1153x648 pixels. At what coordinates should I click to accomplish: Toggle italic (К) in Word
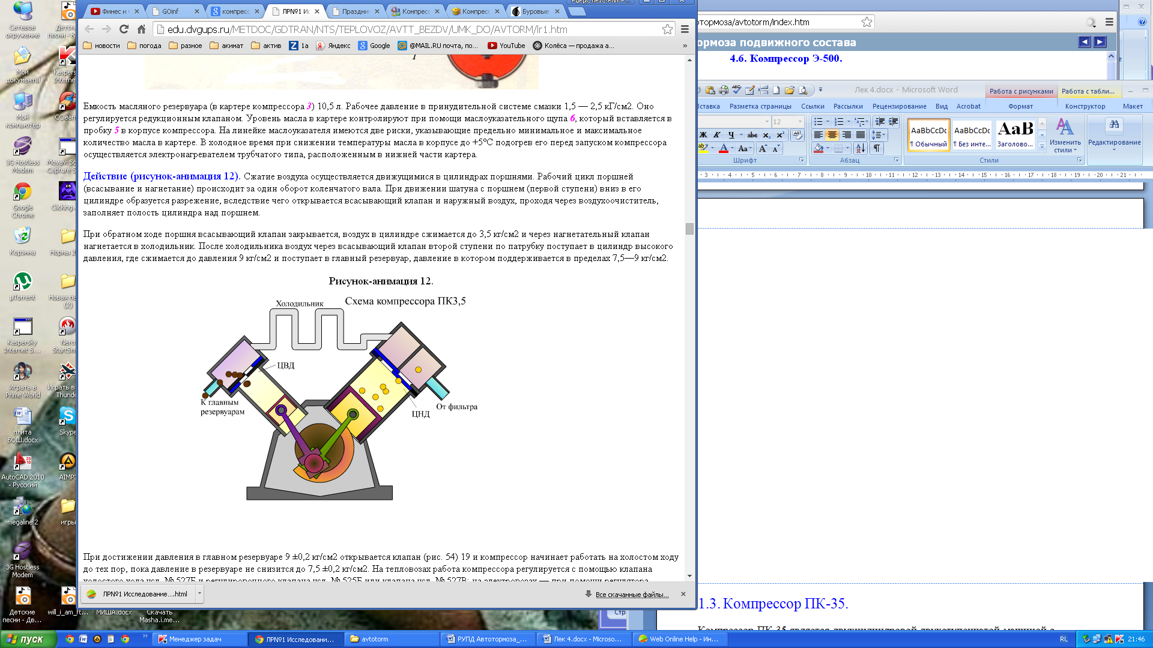(x=717, y=135)
